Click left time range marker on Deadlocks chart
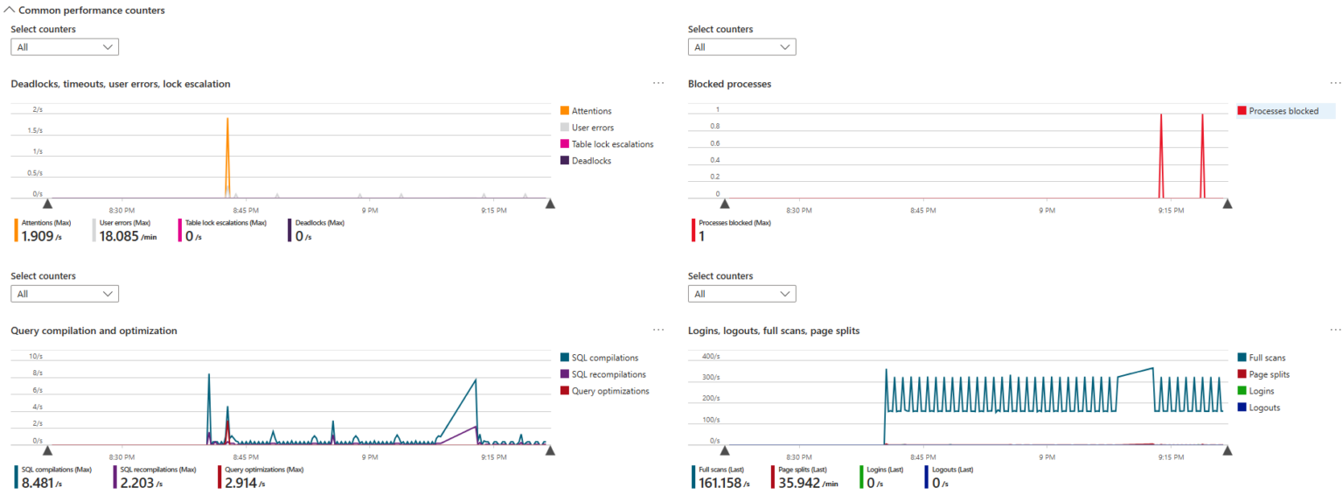Image resolution: width=1343 pixels, height=495 pixels. pyautogui.click(x=48, y=204)
